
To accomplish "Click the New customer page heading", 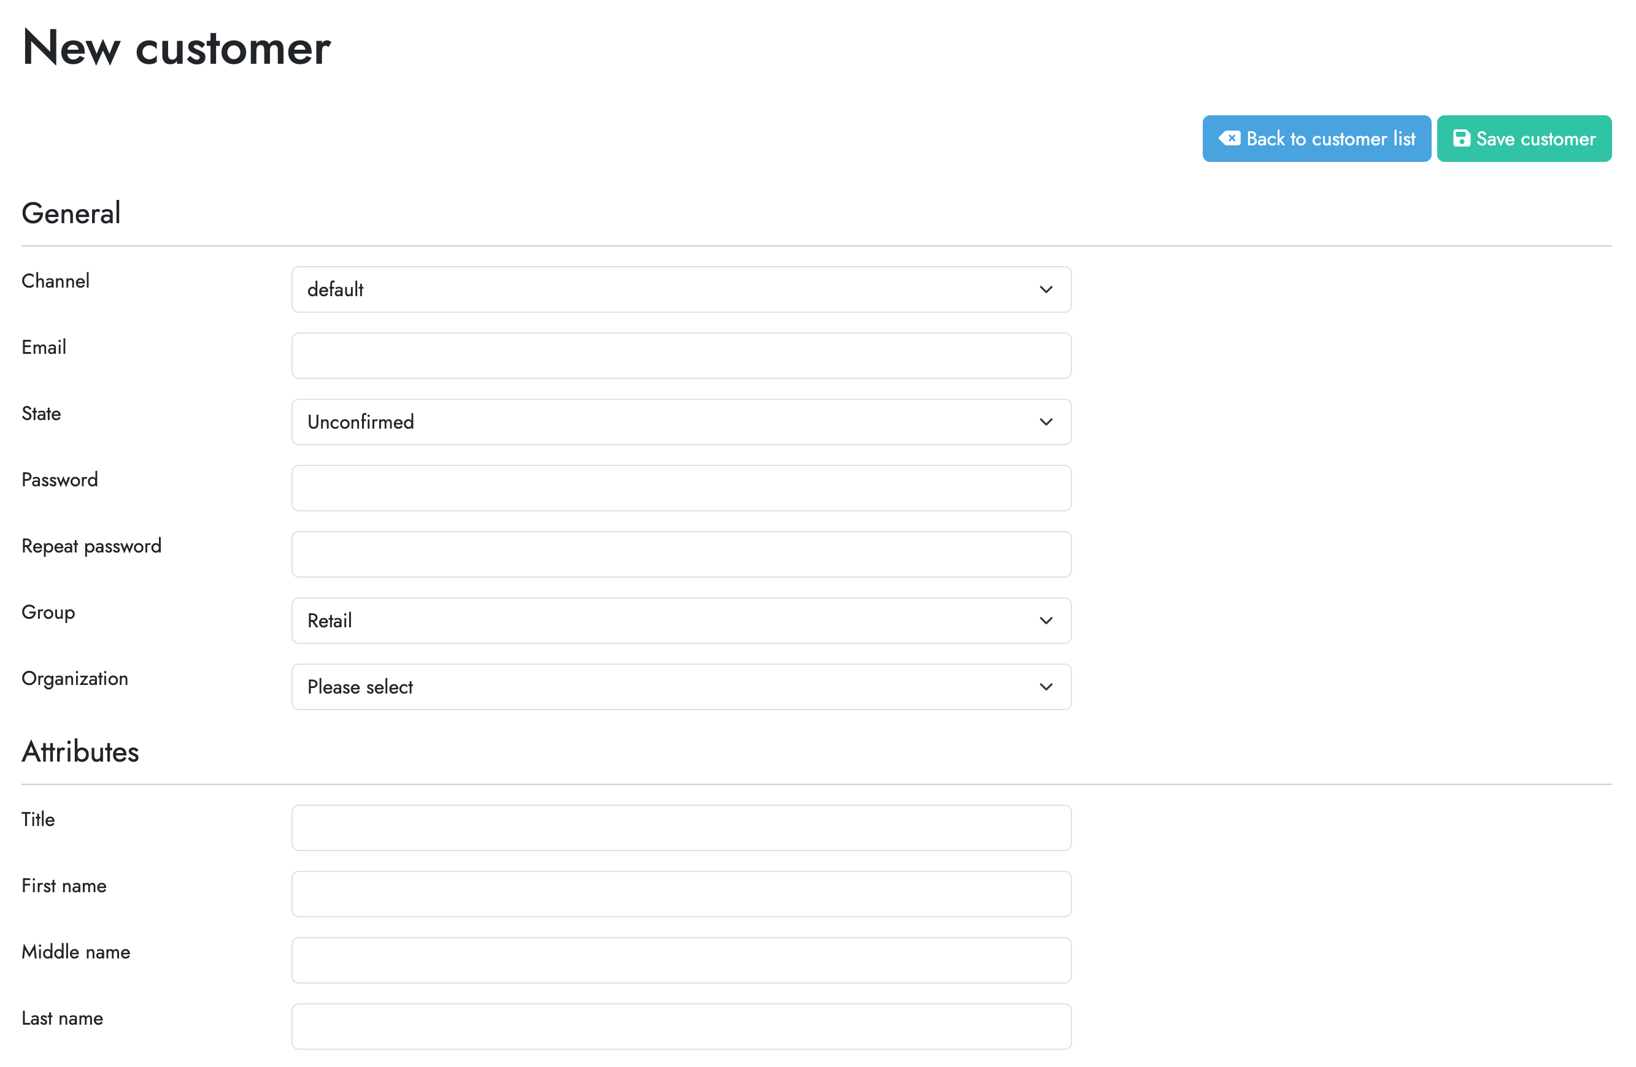I will click(x=176, y=47).
